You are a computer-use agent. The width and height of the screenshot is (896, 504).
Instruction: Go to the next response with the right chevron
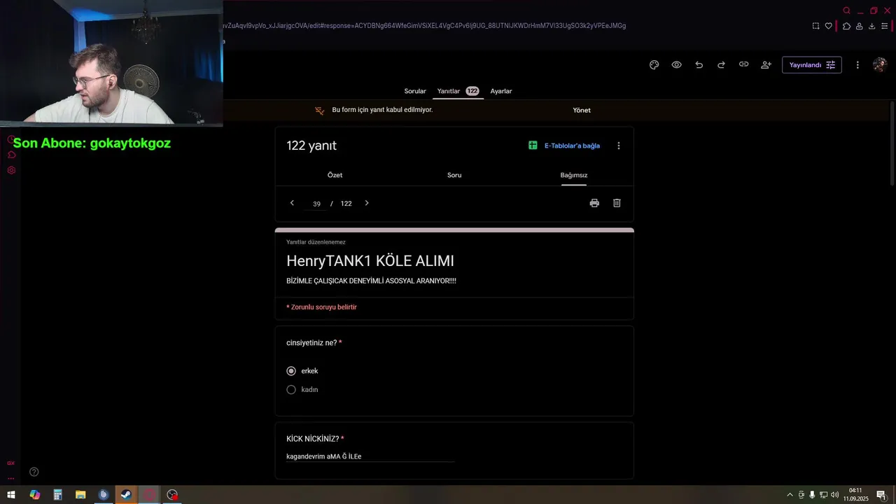[x=366, y=203]
